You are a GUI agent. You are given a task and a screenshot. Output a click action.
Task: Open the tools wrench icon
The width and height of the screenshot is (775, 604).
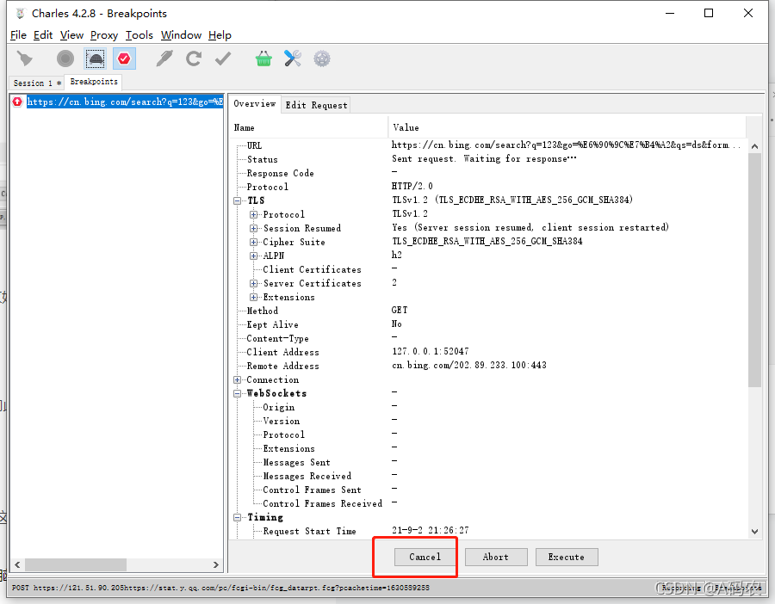(293, 59)
